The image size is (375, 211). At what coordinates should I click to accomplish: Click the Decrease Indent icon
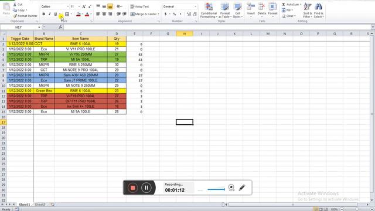coord(118,14)
